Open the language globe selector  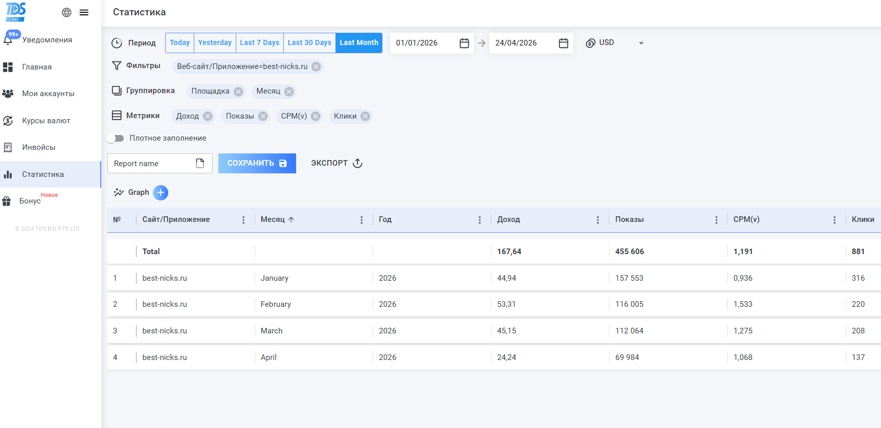point(66,12)
